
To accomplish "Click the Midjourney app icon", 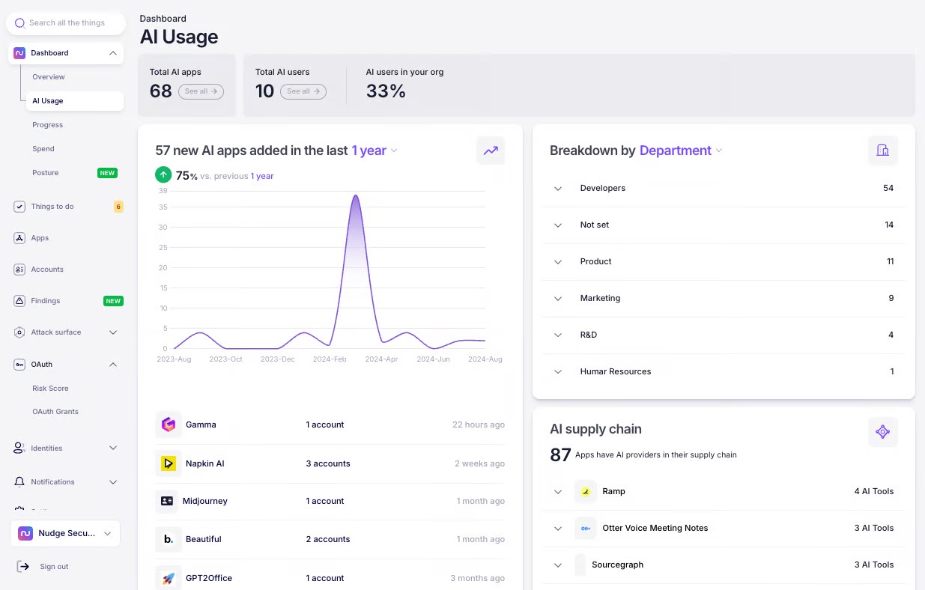I will click(x=167, y=501).
